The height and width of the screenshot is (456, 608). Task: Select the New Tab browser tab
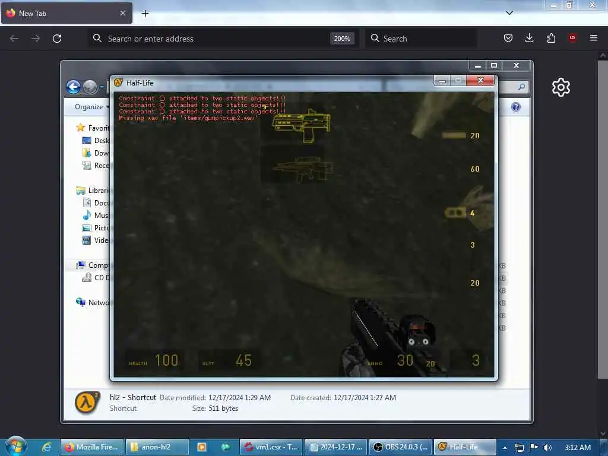66,13
